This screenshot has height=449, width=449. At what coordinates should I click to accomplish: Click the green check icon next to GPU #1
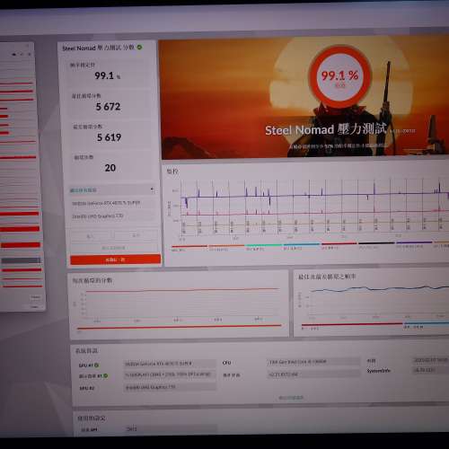point(96,365)
